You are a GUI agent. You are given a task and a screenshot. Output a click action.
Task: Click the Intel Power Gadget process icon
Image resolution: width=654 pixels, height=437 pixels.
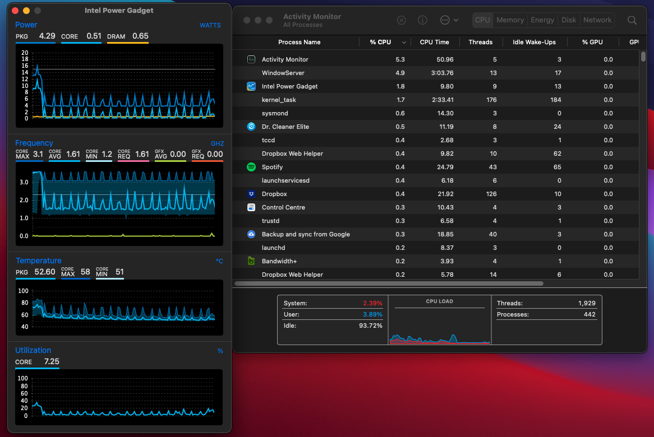tap(251, 86)
